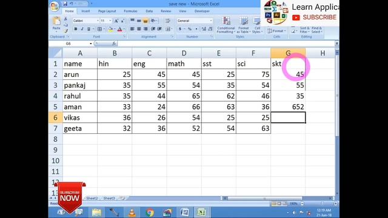Screen dimensions: 388x218
Task: Open Cell Styles gallery
Action: 256,25
